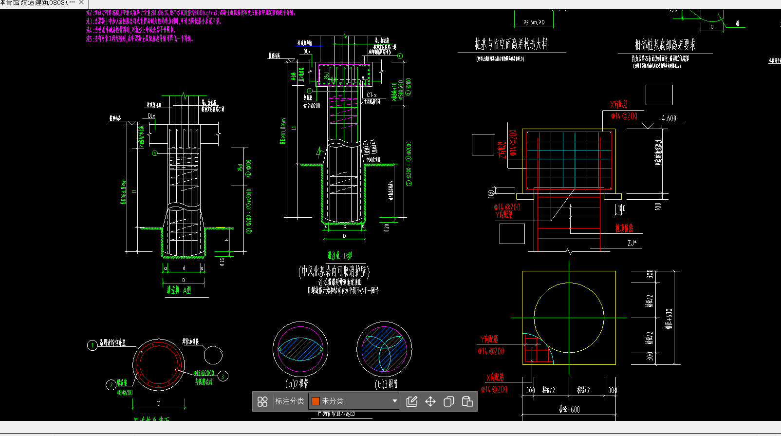781x436 pixels.
Task: Click the 中风化基岩内可取消护壁 note text
Action: pyautogui.click(x=334, y=271)
